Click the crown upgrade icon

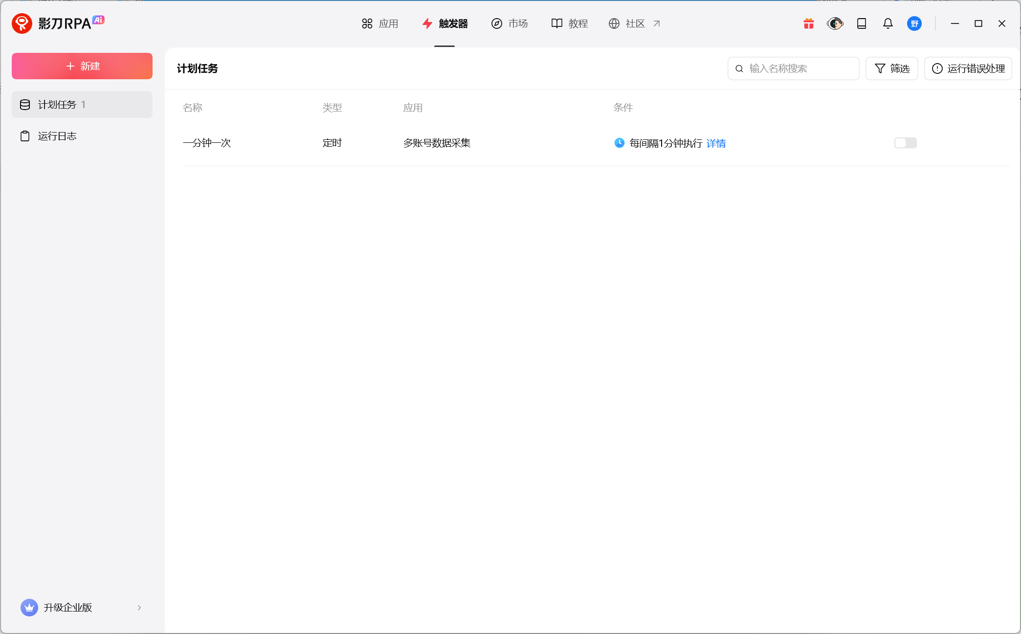pos(29,608)
